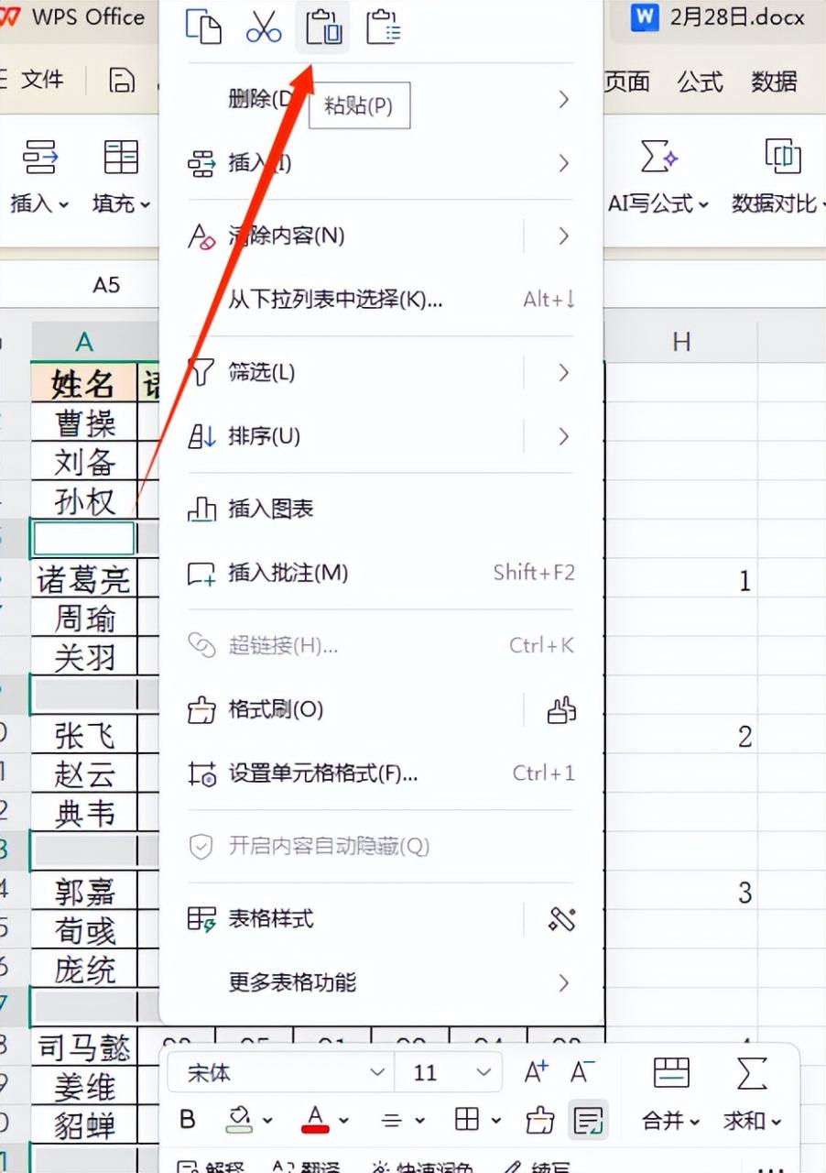
Task: Apply red font color button
Action: 316,1119
